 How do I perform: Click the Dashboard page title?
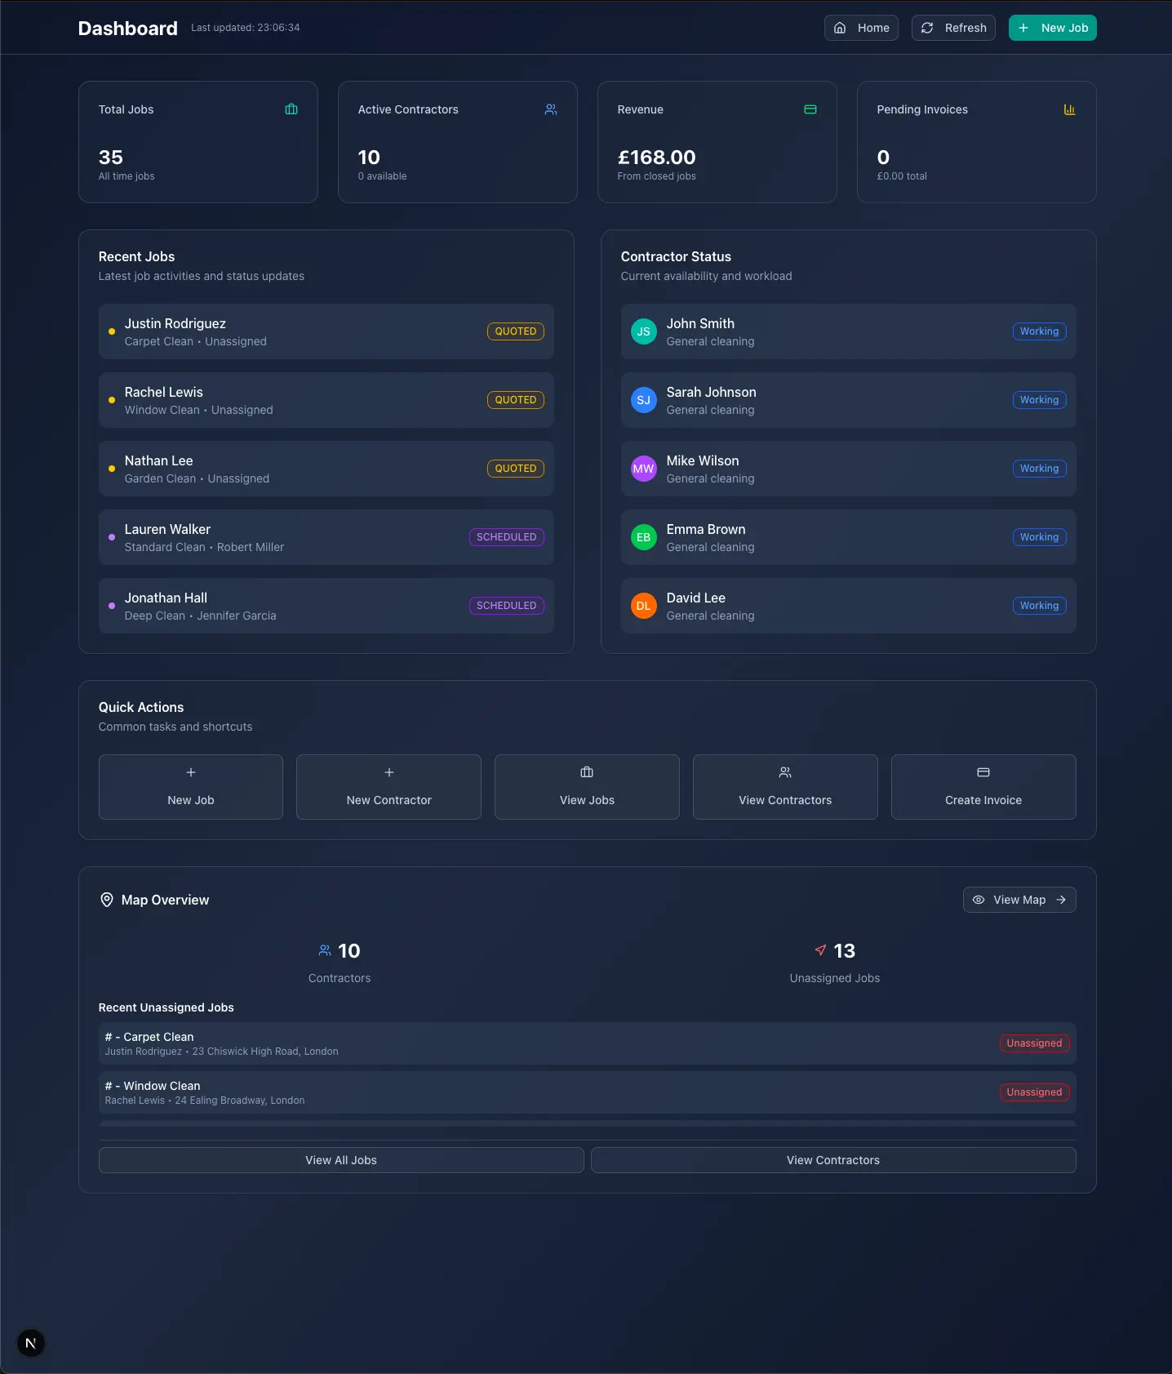click(x=128, y=29)
